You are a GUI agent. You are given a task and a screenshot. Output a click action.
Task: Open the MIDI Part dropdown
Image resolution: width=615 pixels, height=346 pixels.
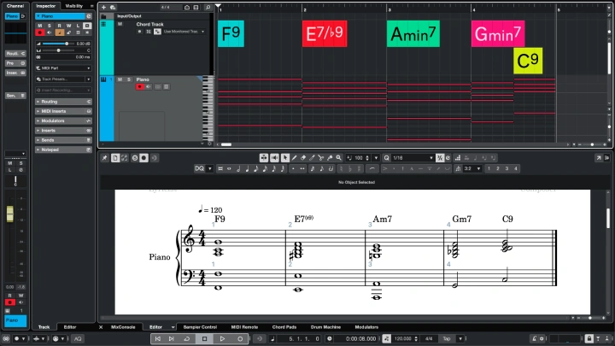[x=63, y=68]
